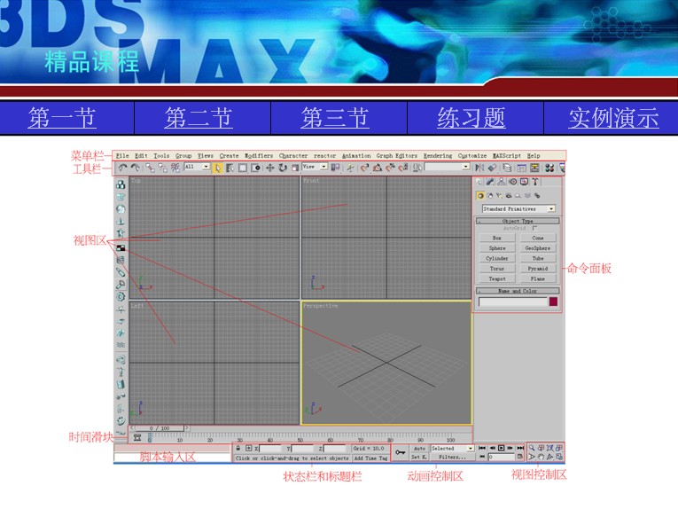
Task: Click the Mirror tool in the toolbar
Action: [479, 168]
